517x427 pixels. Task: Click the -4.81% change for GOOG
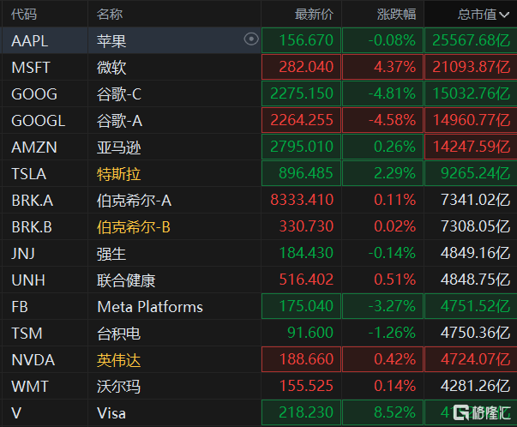[392, 93]
